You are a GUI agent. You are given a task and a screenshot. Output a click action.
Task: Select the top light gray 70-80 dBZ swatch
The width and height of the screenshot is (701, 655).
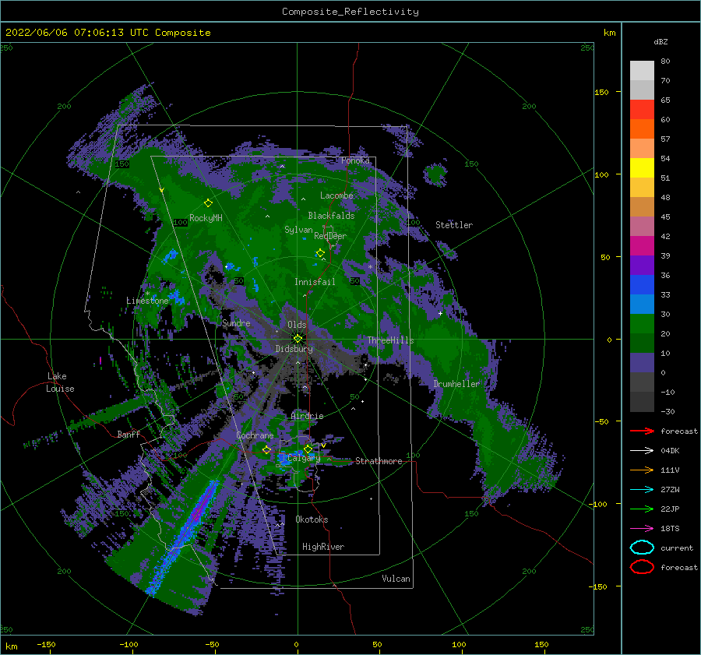pyautogui.click(x=642, y=71)
